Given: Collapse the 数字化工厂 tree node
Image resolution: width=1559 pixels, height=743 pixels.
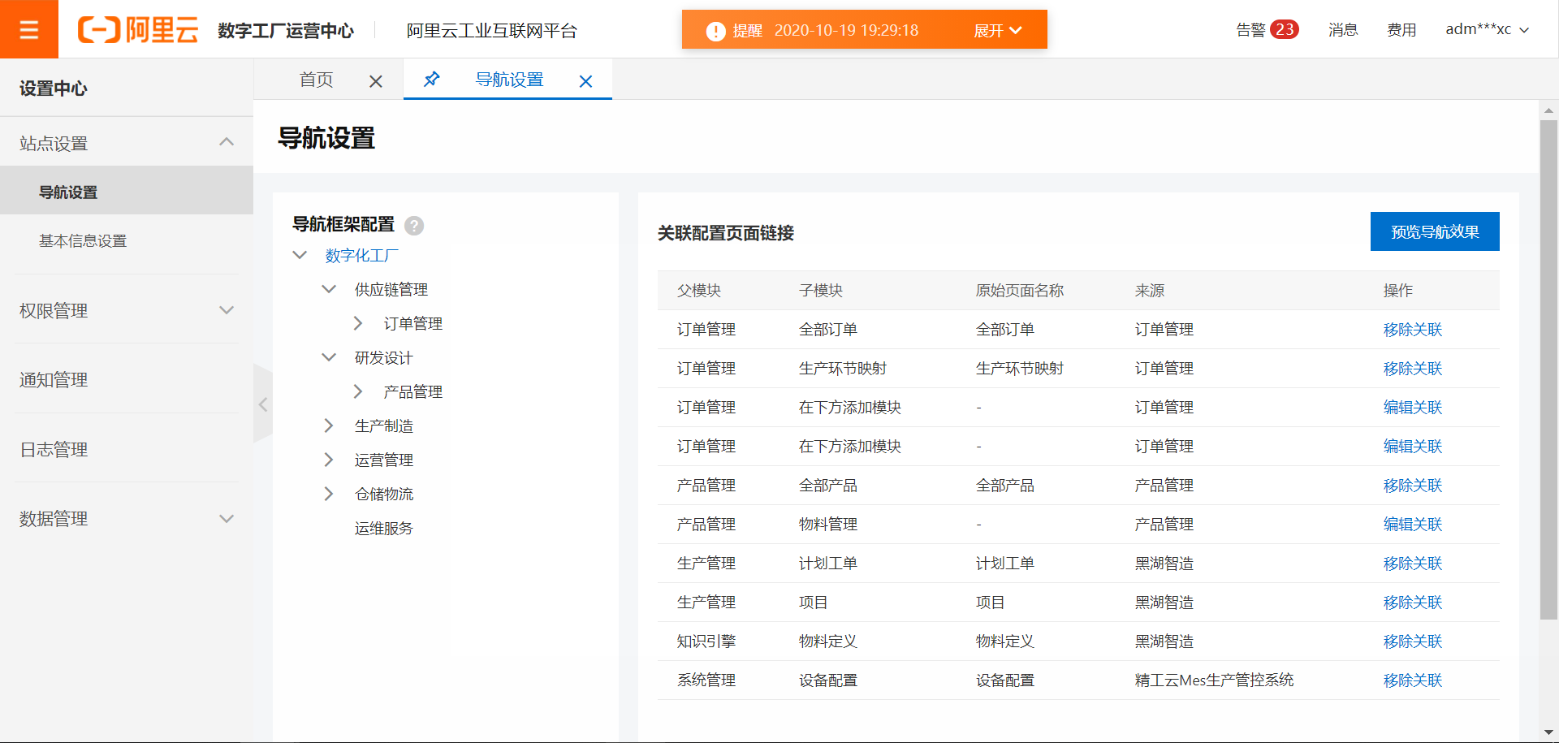Looking at the screenshot, I should (x=300, y=255).
